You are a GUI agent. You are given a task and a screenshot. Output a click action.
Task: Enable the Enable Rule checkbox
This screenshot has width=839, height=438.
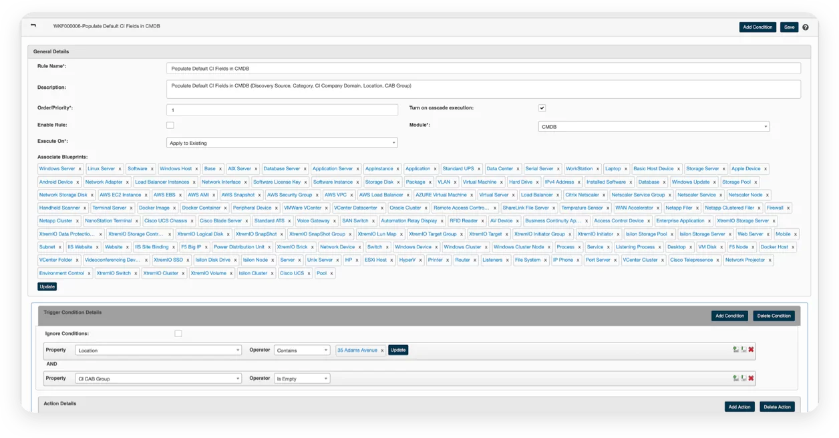pos(170,125)
